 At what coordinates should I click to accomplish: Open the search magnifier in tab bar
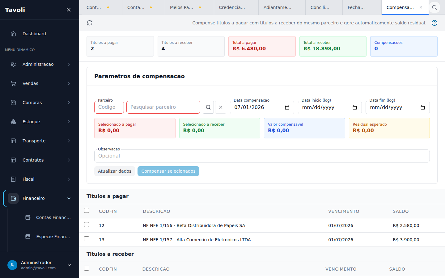[x=434, y=7]
